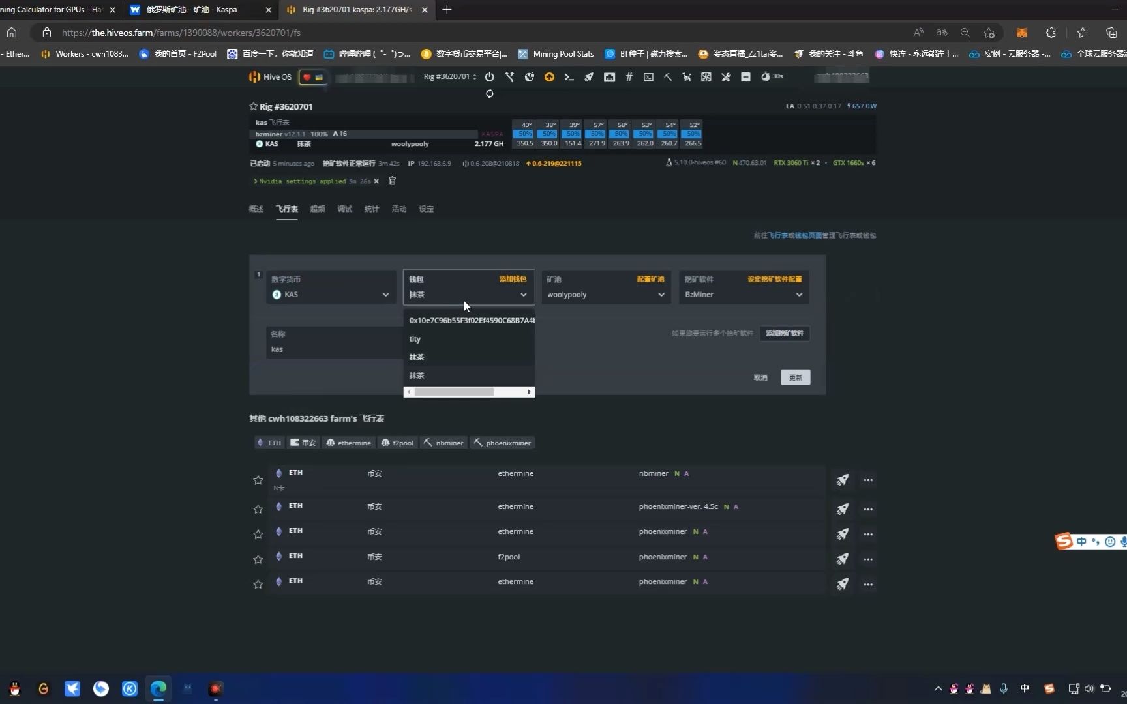This screenshot has height=704, width=1127.
Task: Click the minus box toolbar icon
Action: click(x=745, y=77)
